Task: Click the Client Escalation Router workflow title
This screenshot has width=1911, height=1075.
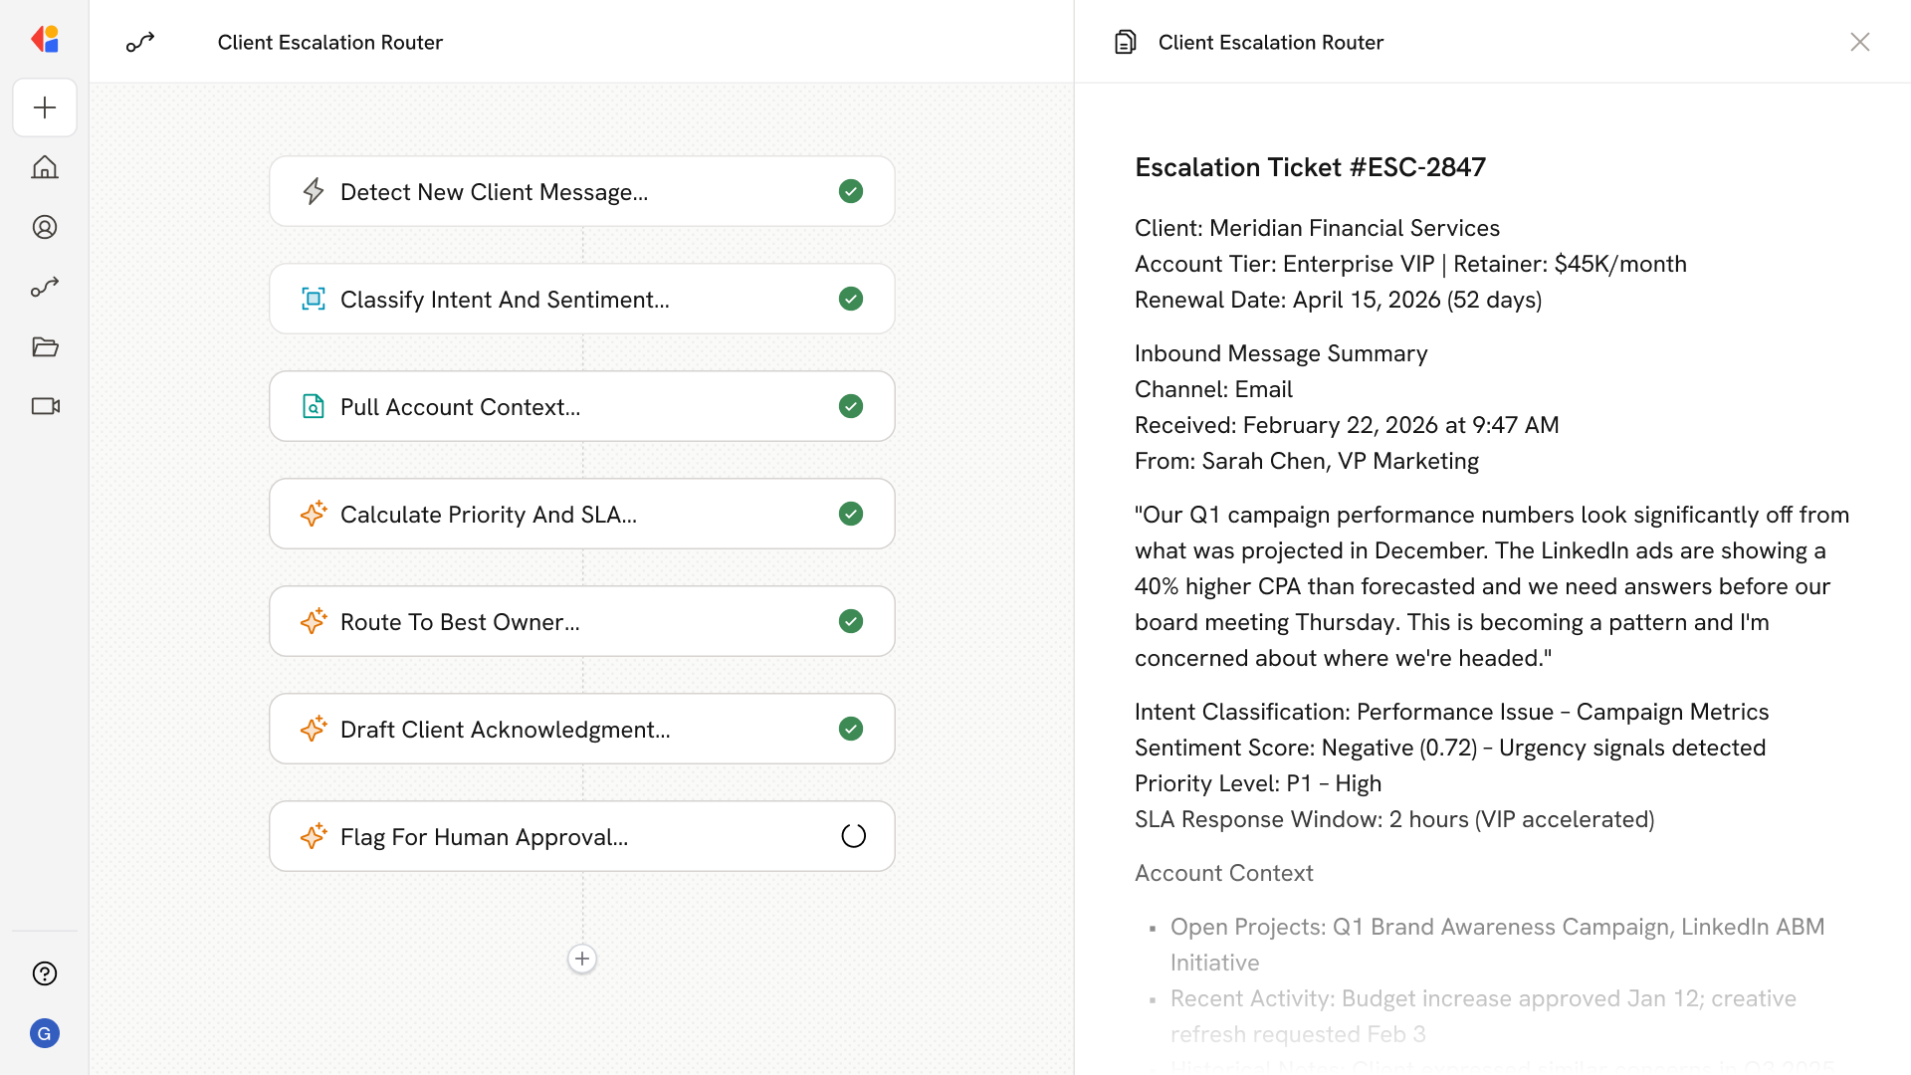Action: (x=329, y=42)
